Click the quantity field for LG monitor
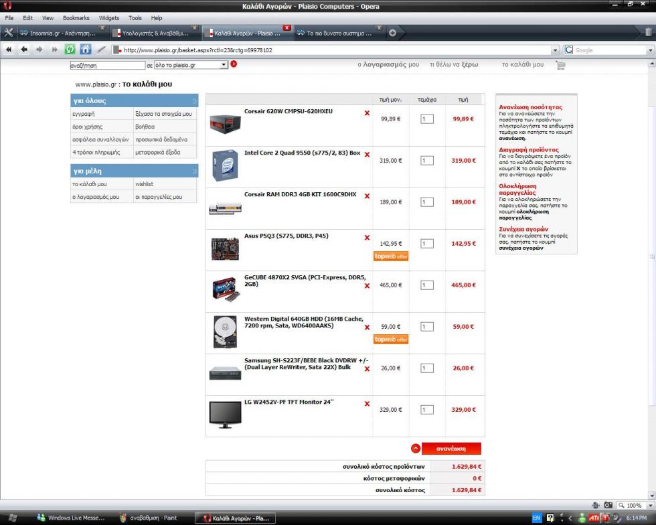This screenshot has width=656, height=525. (427, 409)
